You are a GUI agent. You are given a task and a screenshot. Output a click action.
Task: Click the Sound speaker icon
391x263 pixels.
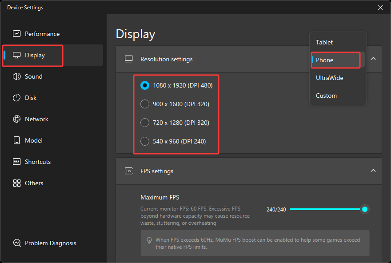tap(17, 76)
